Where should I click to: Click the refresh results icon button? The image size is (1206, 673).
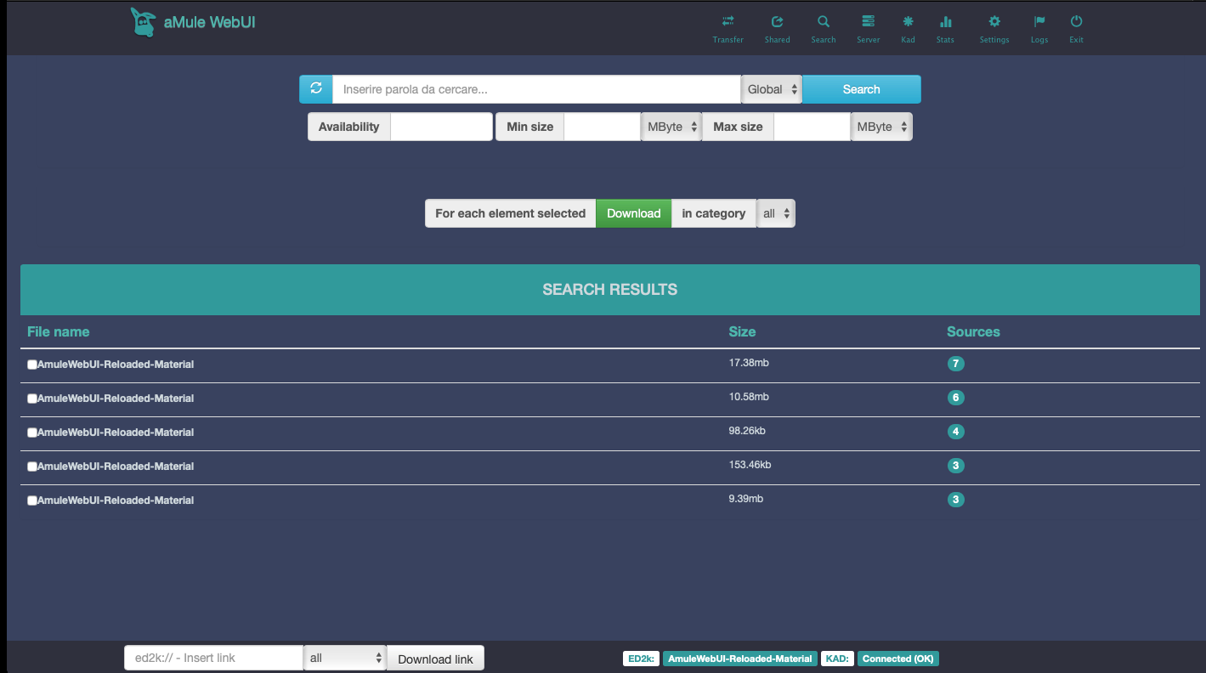pyautogui.click(x=316, y=89)
